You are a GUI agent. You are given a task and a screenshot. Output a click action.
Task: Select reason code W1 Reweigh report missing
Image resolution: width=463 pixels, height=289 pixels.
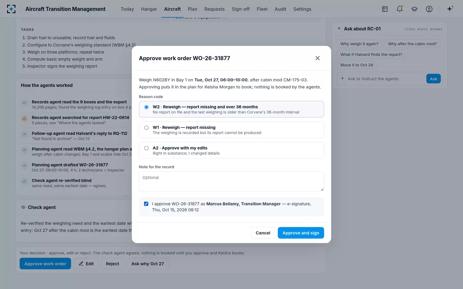(x=232, y=130)
